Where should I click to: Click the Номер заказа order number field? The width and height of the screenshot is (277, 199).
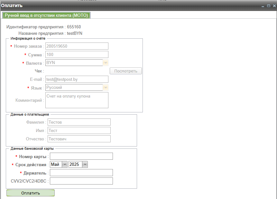click(x=77, y=46)
